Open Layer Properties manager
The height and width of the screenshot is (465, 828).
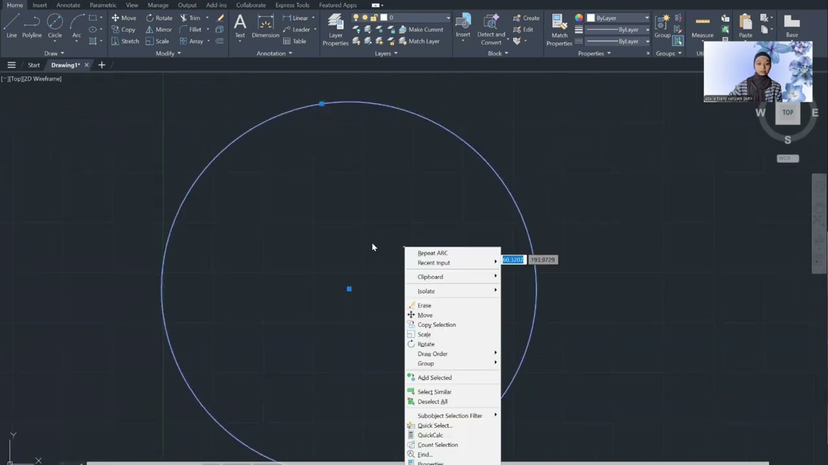pyautogui.click(x=335, y=30)
